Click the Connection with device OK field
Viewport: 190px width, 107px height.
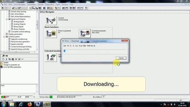69,97
